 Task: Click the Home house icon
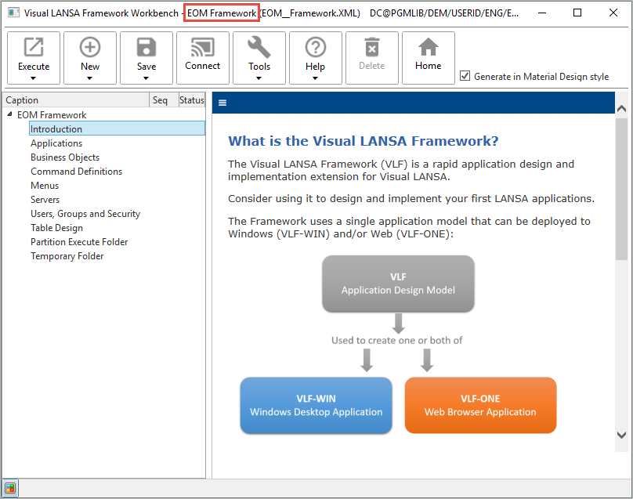429,47
